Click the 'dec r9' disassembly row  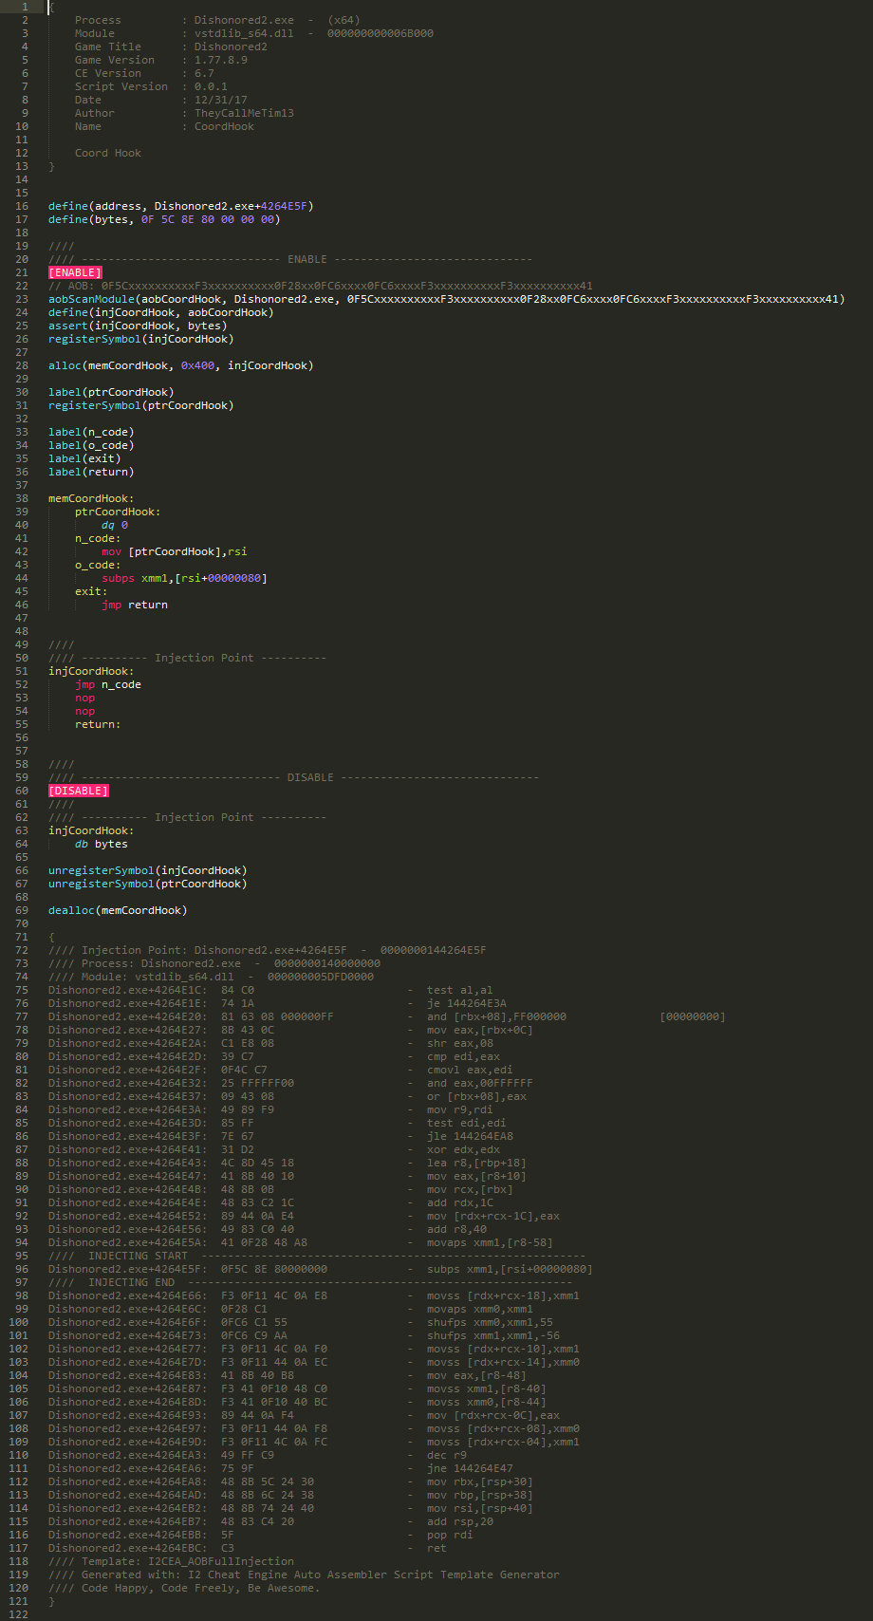pos(257,1455)
